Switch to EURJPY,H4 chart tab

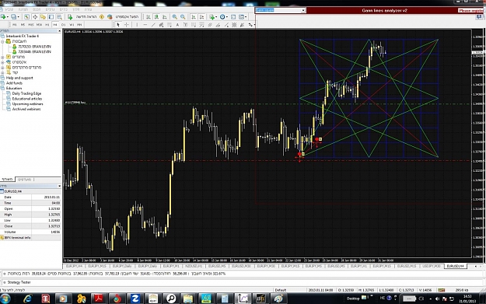[74, 266]
